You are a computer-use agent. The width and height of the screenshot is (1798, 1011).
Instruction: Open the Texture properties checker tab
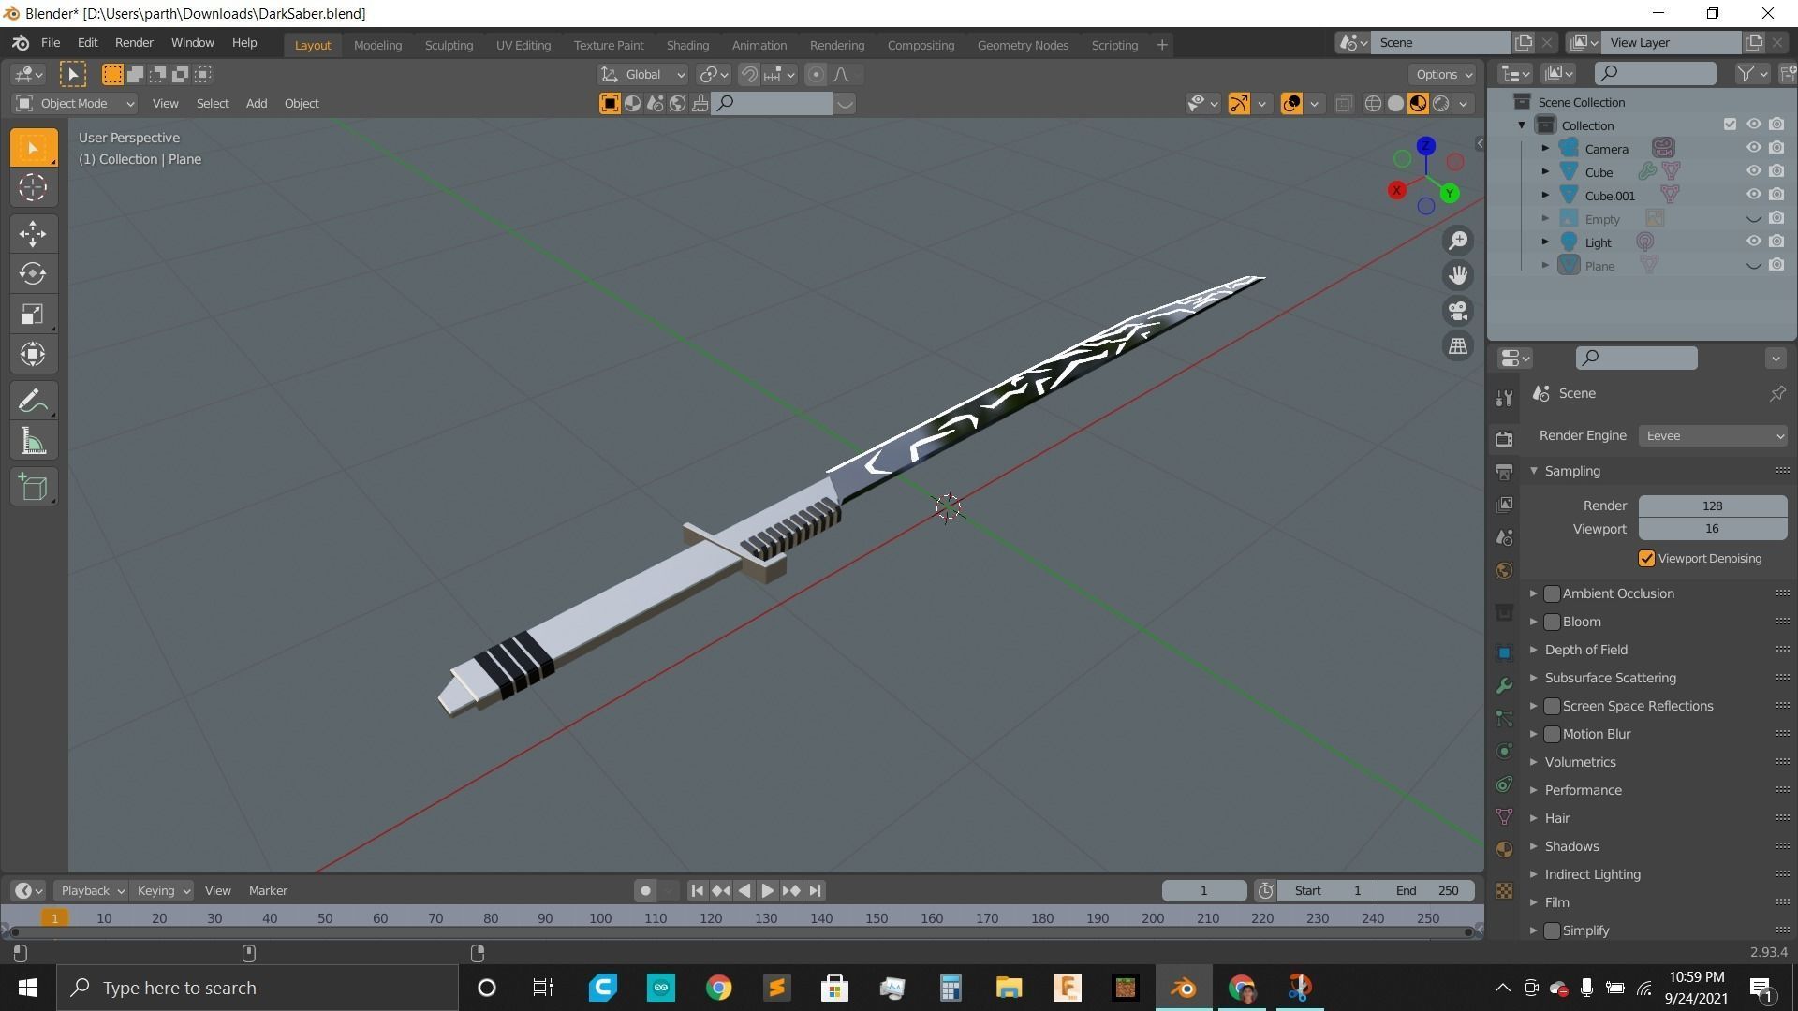tap(1504, 890)
